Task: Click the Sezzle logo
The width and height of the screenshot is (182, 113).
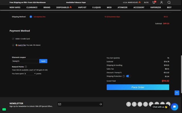Action: (x=20, y=45)
